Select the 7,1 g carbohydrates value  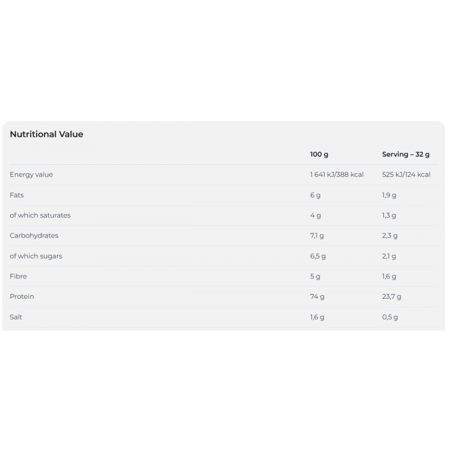point(317,236)
